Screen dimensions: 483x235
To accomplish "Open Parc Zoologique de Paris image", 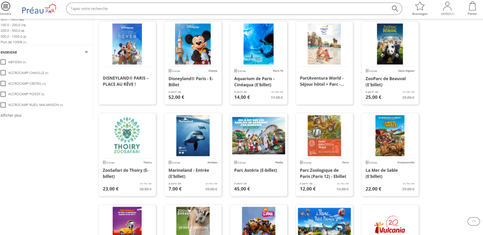I will (x=324, y=136).
